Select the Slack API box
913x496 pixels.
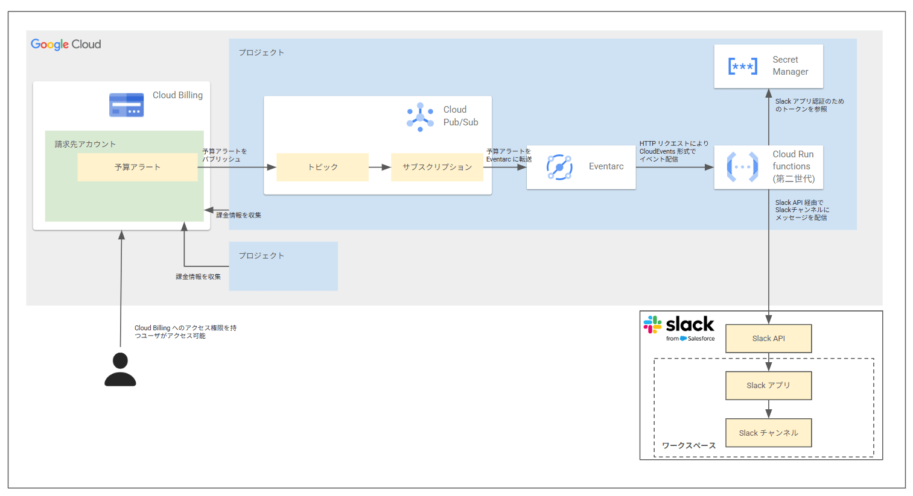[x=768, y=339]
